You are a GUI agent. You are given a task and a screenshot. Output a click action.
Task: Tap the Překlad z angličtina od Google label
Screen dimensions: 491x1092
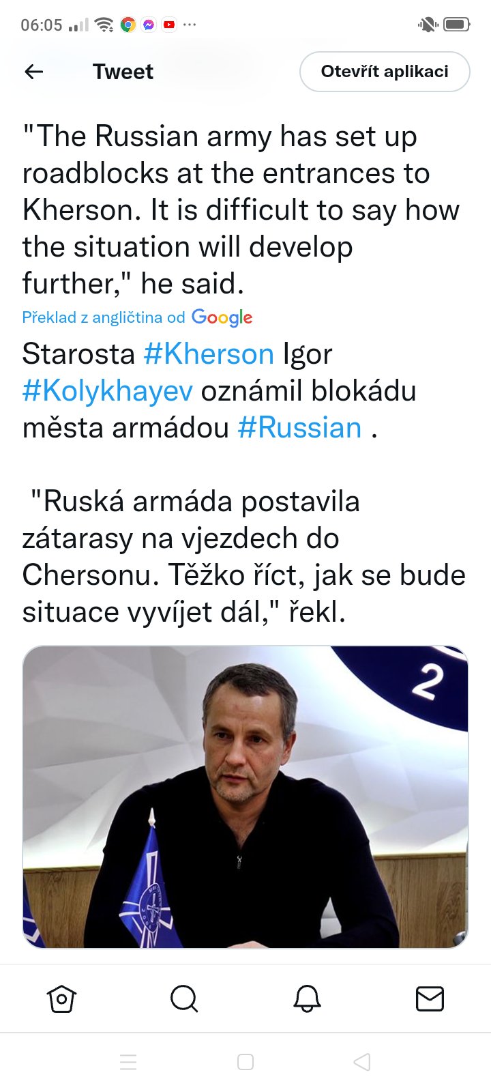click(x=137, y=317)
